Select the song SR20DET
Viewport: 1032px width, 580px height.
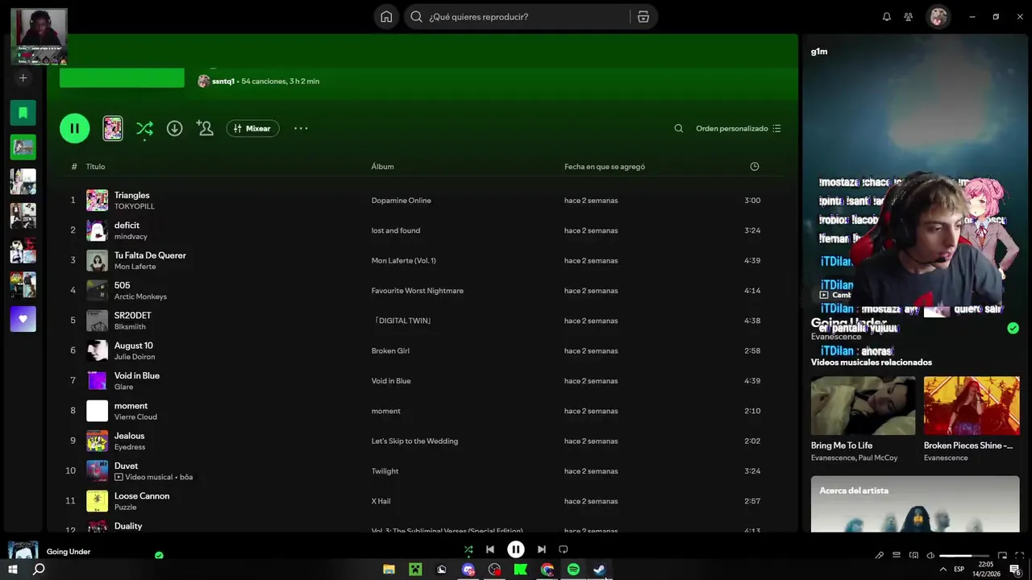[x=132, y=316]
